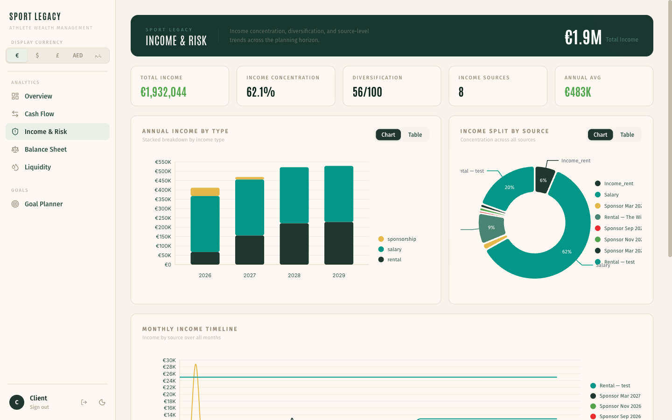Click the yellow sponsorship legend color dot

(x=382, y=238)
